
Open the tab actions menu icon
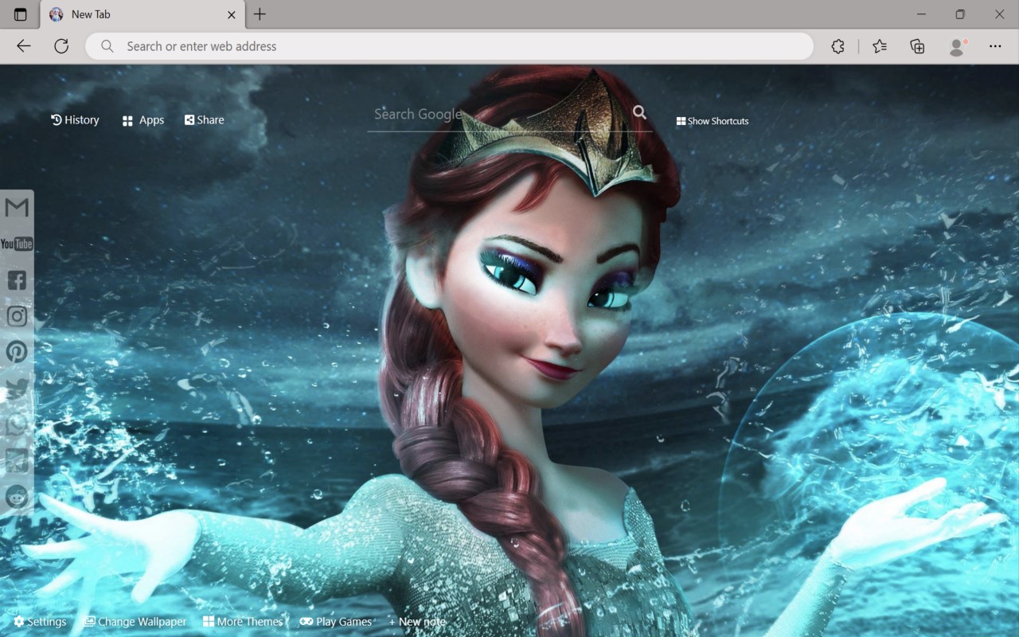click(x=20, y=14)
